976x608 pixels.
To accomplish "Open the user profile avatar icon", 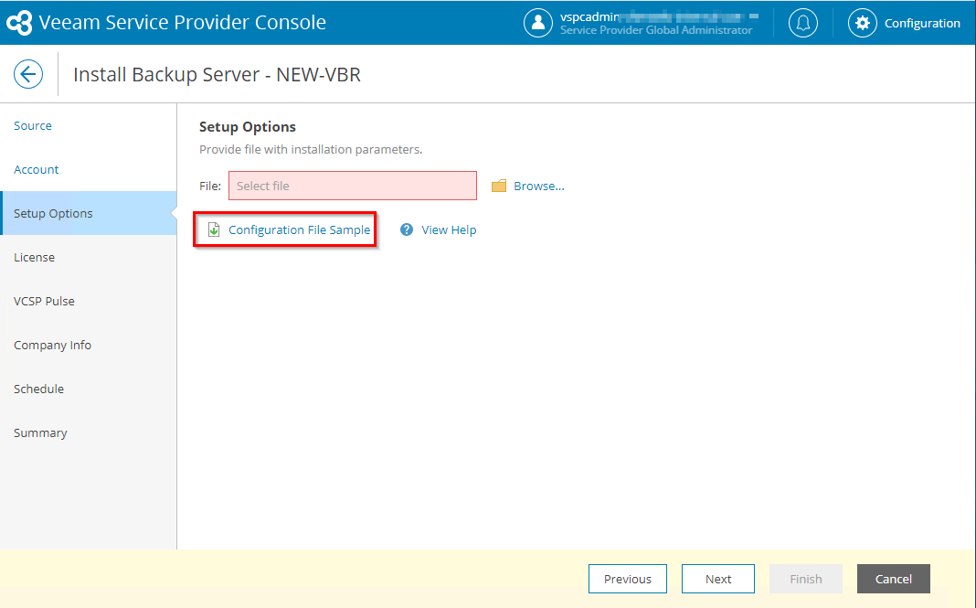I will (537, 23).
